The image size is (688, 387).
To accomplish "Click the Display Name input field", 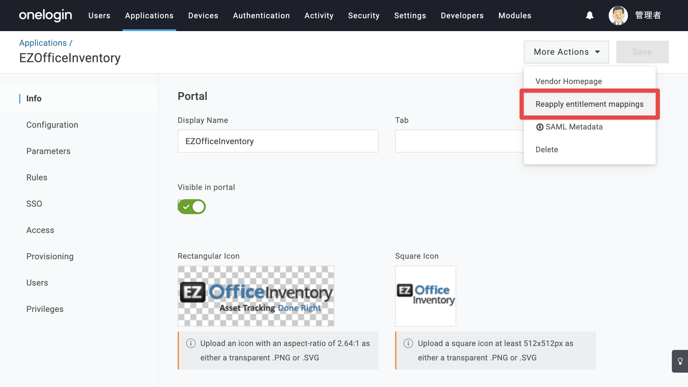I will pyautogui.click(x=278, y=141).
